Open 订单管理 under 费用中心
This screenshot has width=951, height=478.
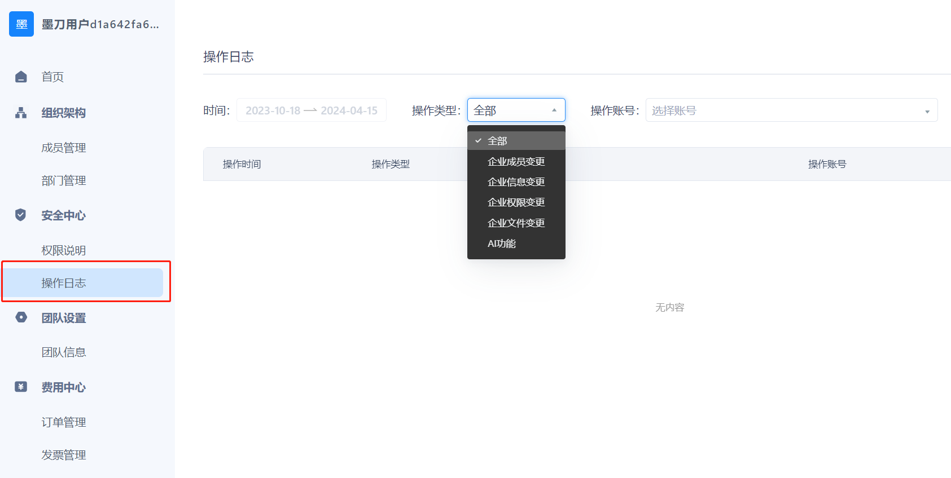point(64,422)
